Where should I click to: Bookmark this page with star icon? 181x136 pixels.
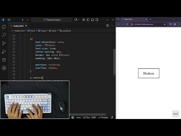tap(165, 24)
